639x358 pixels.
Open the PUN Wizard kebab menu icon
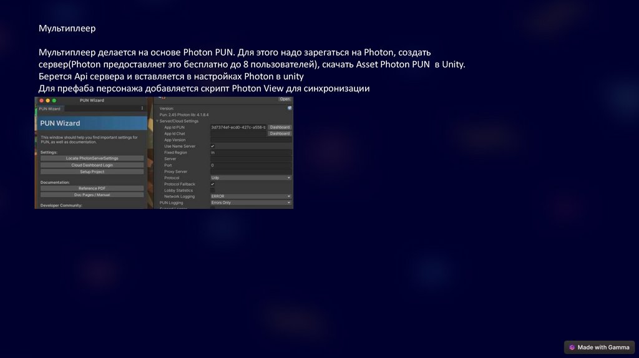coord(142,109)
